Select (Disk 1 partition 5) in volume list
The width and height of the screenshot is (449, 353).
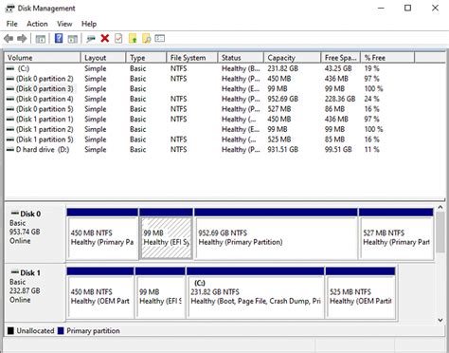coord(210,139)
